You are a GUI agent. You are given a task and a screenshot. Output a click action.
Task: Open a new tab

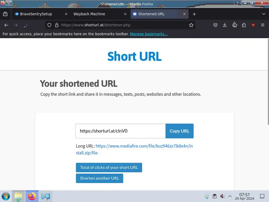tap(194, 14)
